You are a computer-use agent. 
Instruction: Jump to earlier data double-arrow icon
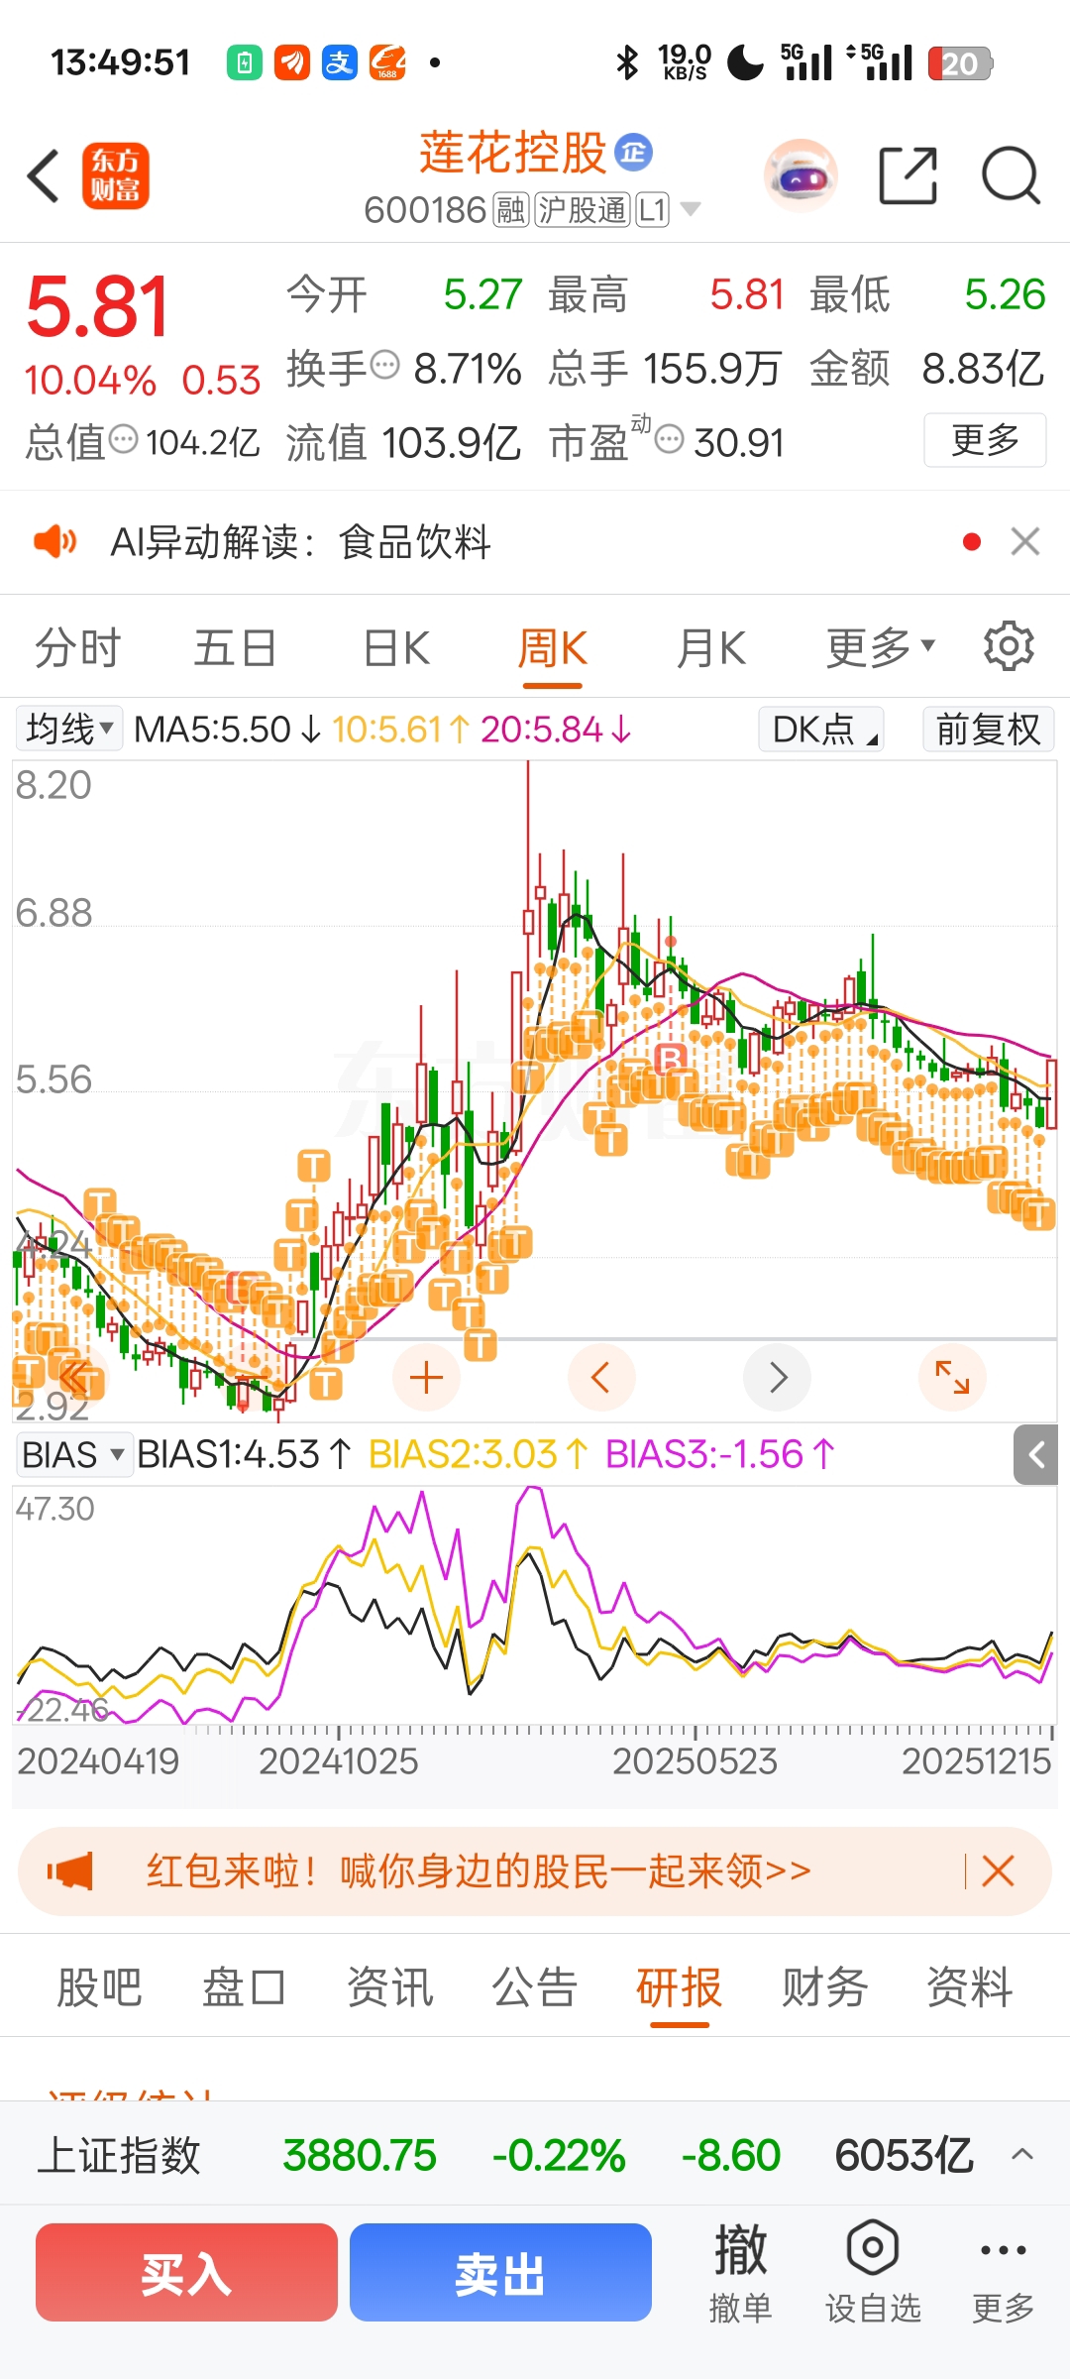pyautogui.click(x=74, y=1378)
